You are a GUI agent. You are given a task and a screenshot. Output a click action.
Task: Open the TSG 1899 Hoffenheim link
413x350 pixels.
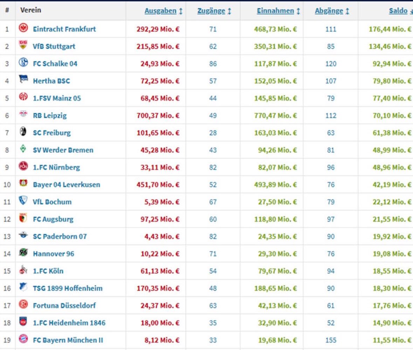coord(68,288)
